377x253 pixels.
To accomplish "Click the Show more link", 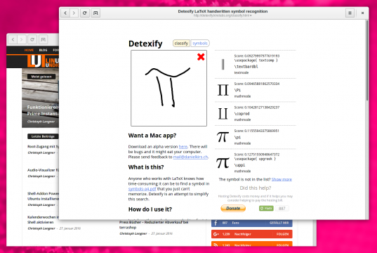I will coord(282,179).
